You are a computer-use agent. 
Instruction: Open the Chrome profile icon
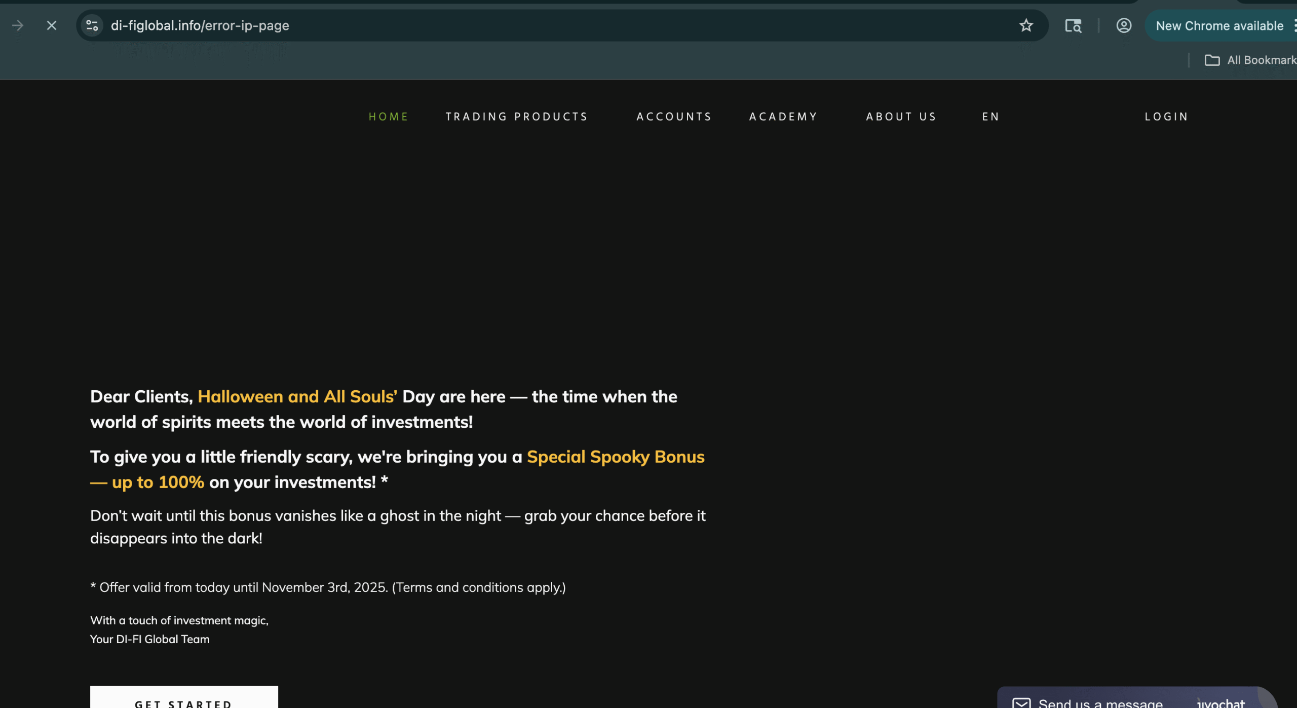point(1124,25)
